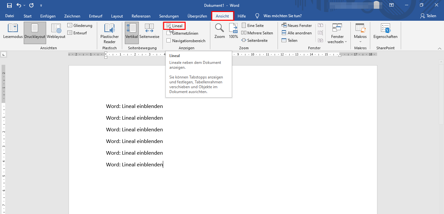Choose Seitenbreite zoom option
Viewport: 444px width, 214px height.
[x=255, y=40]
